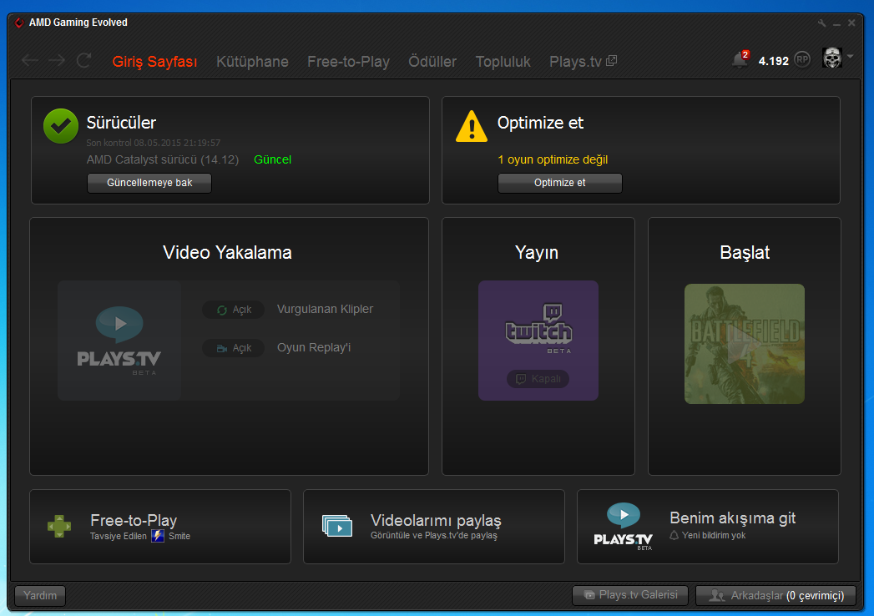Toggle Oyun Replay'i Açık switch
The image size is (874, 616).
233,348
